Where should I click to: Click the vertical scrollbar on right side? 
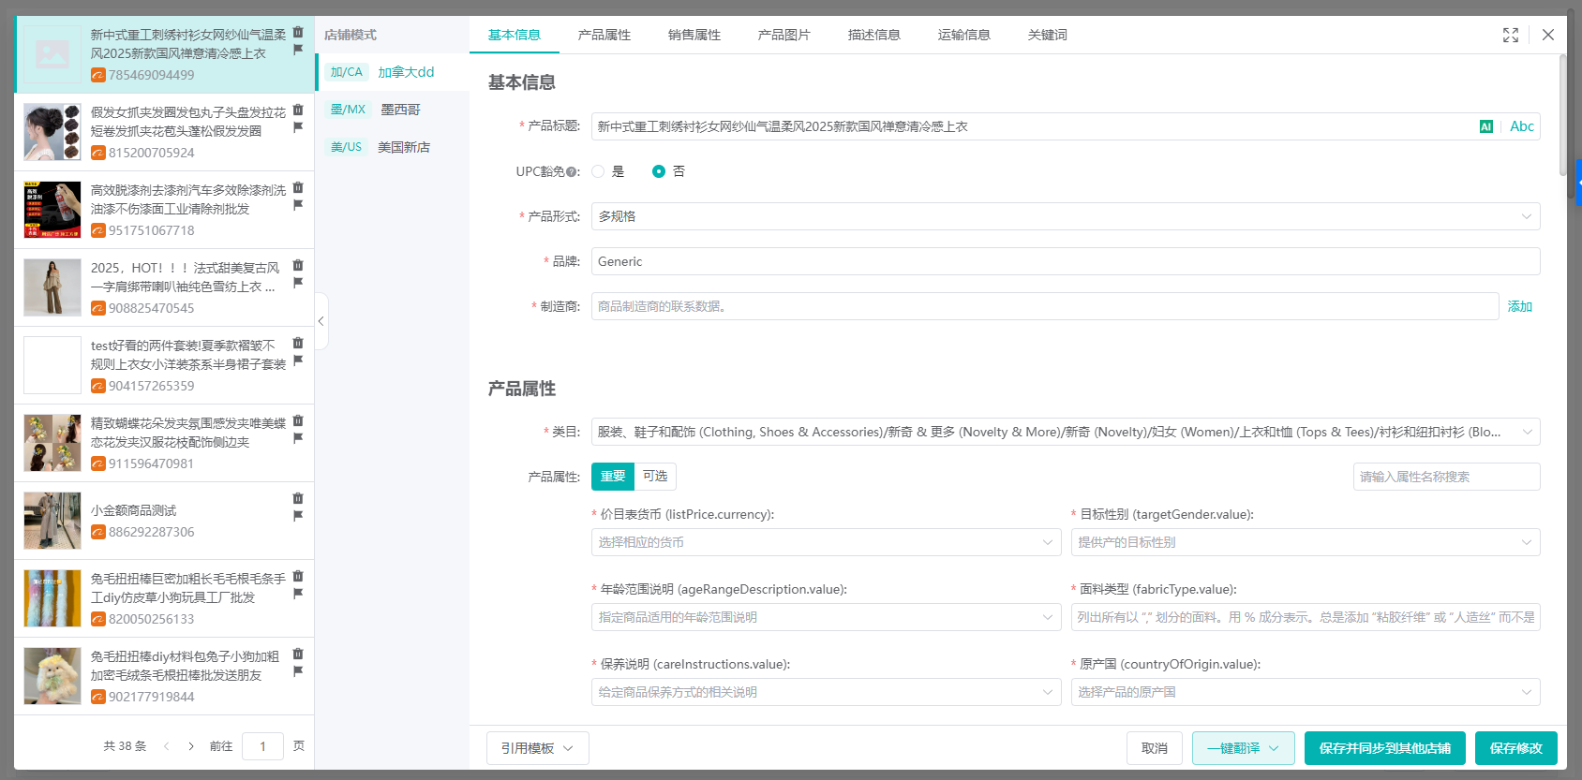point(1562,112)
